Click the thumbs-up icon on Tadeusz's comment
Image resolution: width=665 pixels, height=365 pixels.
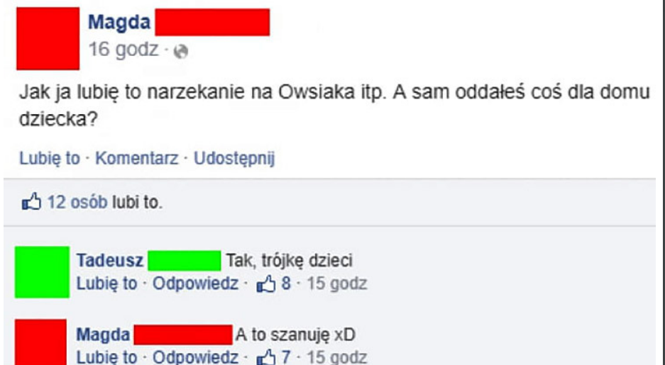(266, 284)
